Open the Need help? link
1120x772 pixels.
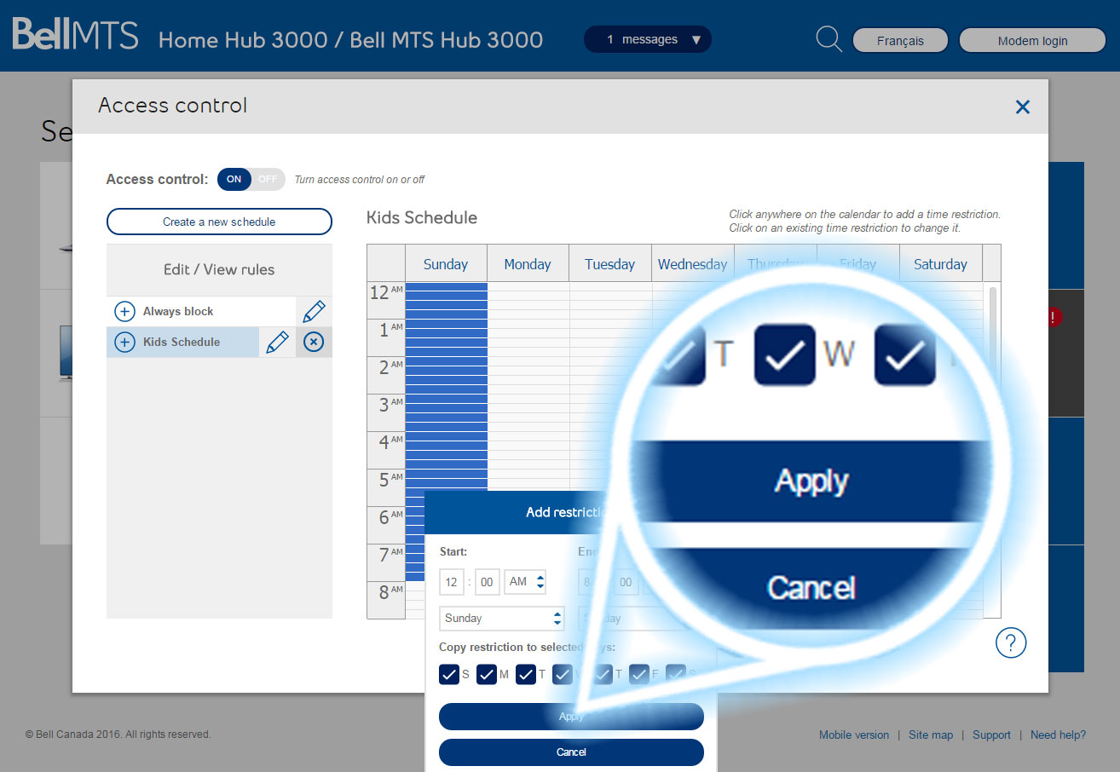tap(1058, 735)
